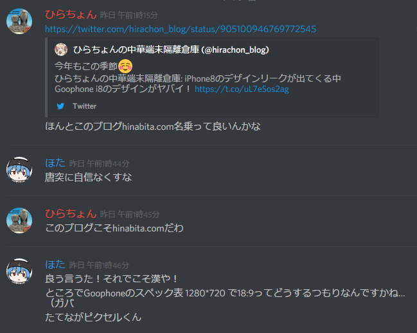Click timestamp 昨日 午前1時44分
This screenshot has width=417, height=333.
99,163
